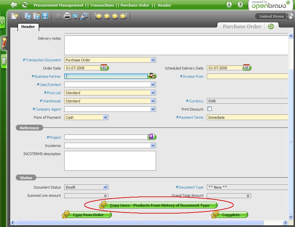The height and width of the screenshot is (227, 295).
Task: Open the Project selector icon
Action: tap(152, 137)
